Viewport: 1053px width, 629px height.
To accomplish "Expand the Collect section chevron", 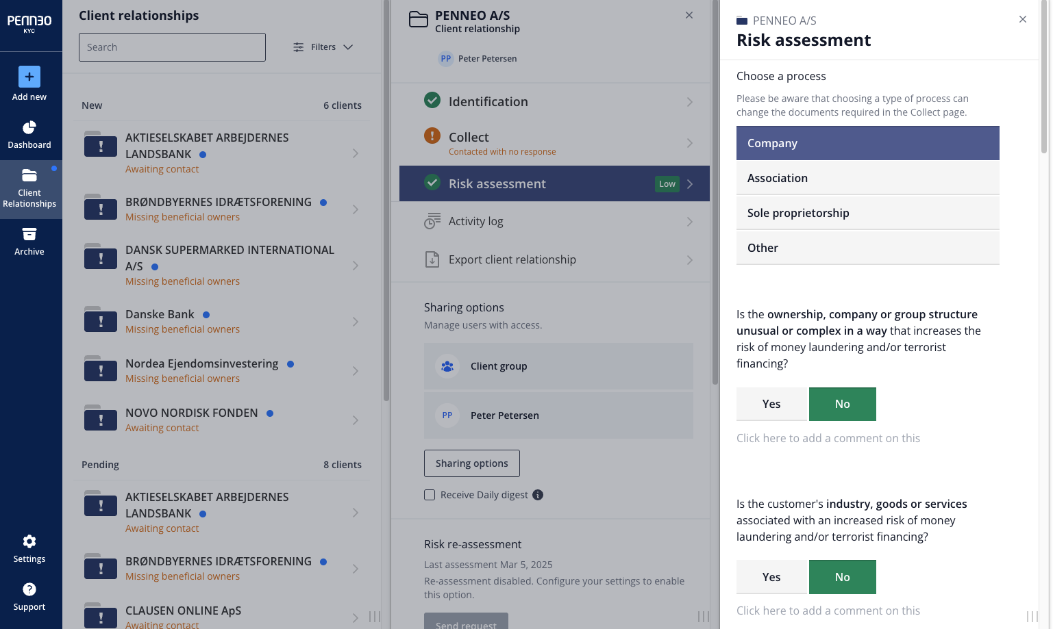I will click(x=690, y=143).
